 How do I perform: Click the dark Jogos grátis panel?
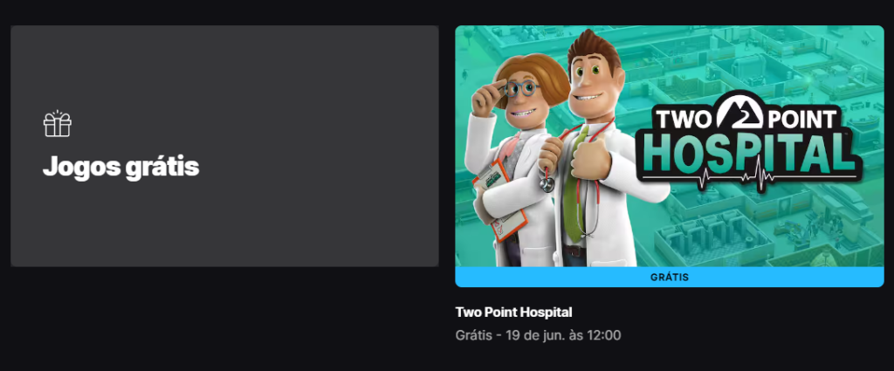224,146
